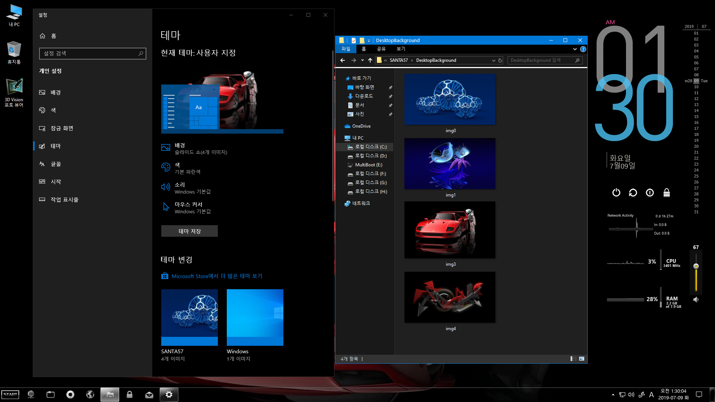Open the 내 PC desktop icon
Image resolution: width=715 pixels, height=402 pixels.
(x=14, y=15)
